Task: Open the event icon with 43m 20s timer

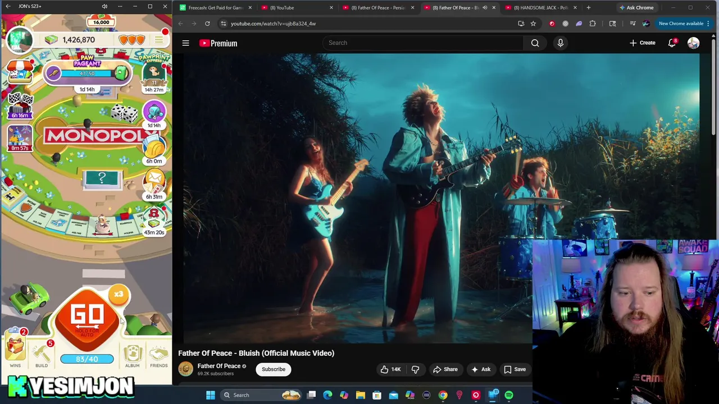Action: (x=154, y=221)
